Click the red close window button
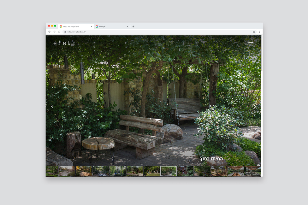The height and width of the screenshot is (205, 308). click(x=49, y=26)
